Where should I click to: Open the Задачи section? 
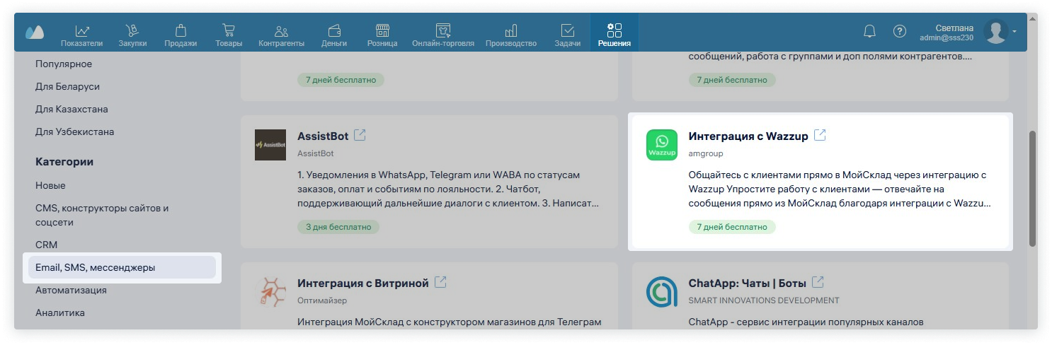coord(568,35)
